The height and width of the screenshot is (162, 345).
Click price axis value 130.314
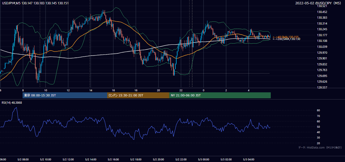323,23
